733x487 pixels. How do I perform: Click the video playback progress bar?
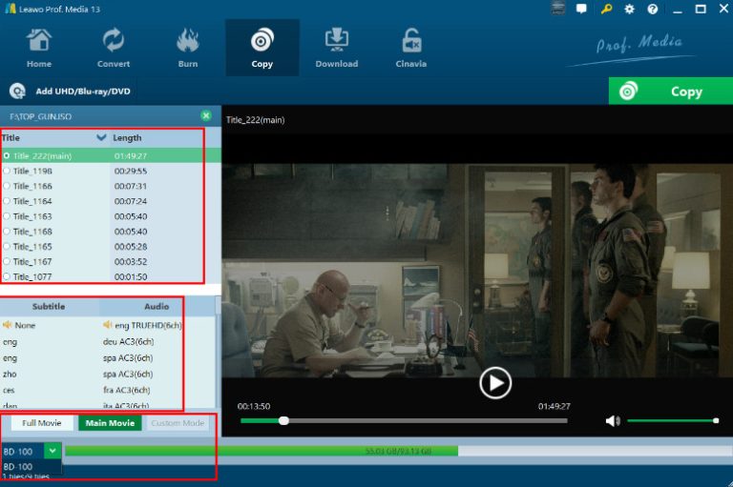coord(401,420)
